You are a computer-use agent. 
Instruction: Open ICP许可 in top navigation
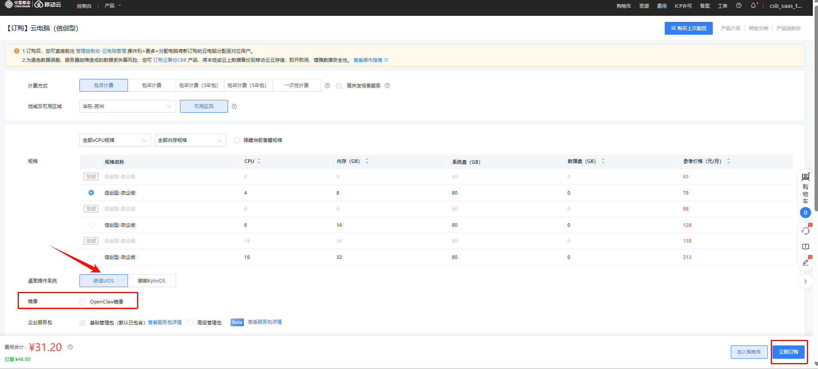(x=683, y=6)
